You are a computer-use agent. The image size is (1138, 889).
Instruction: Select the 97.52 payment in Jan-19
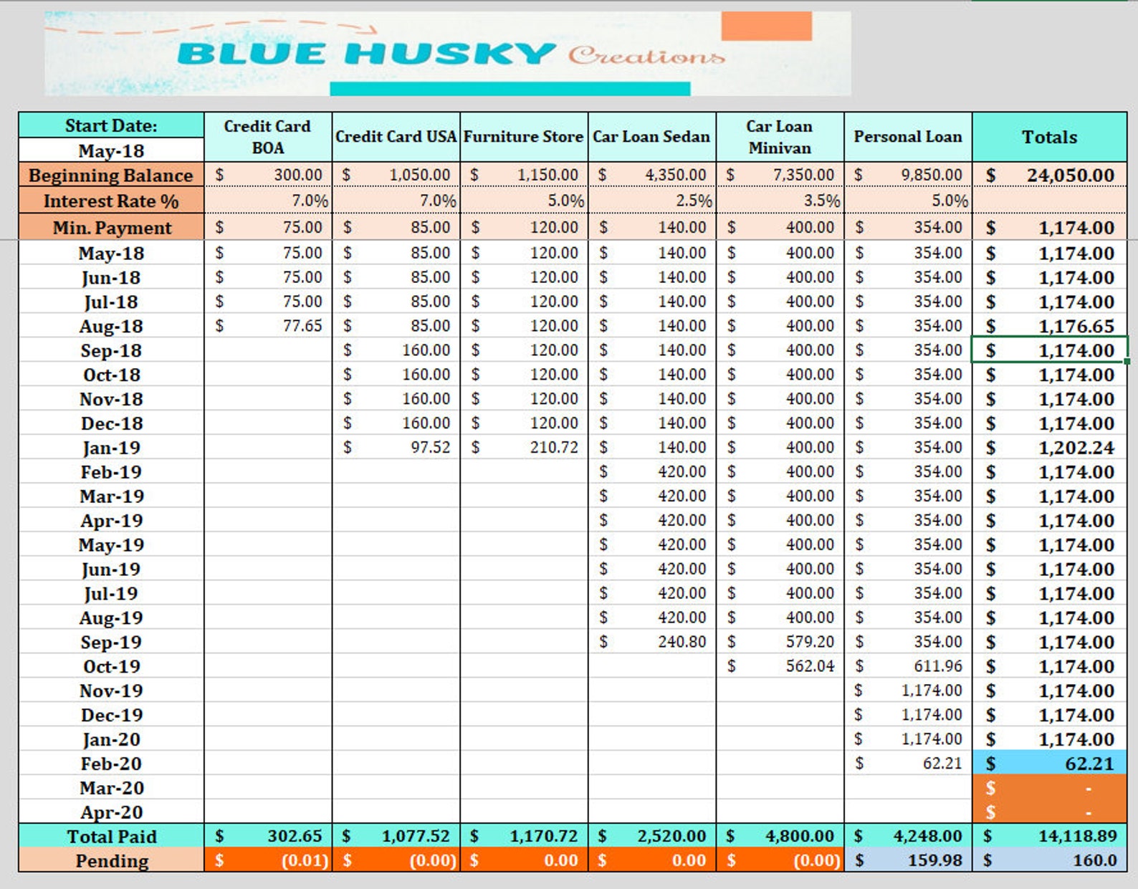click(396, 448)
